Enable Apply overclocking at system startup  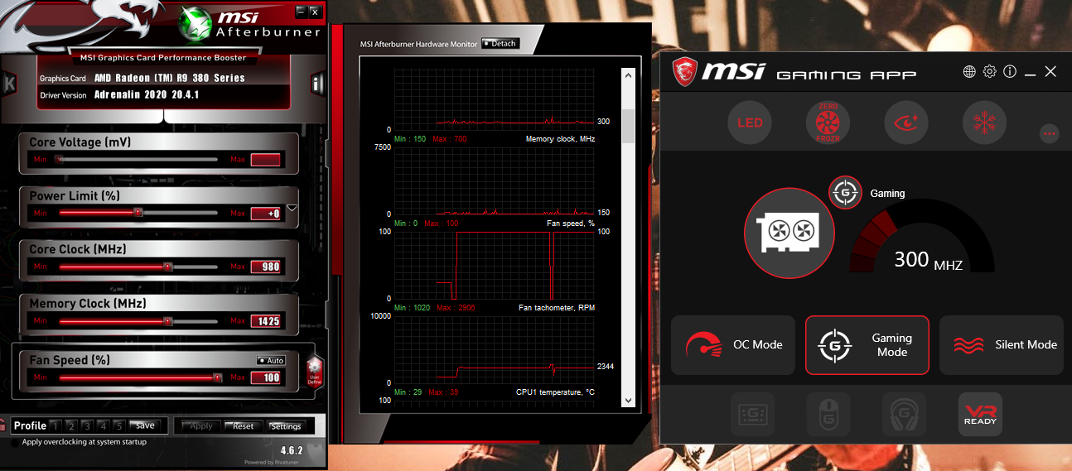pos(16,442)
